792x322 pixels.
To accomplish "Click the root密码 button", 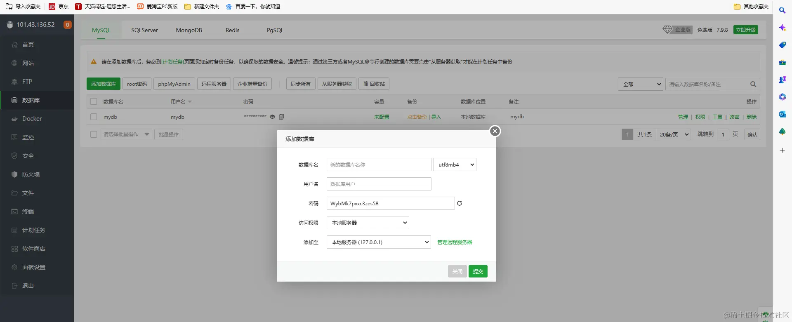I will pos(137,84).
